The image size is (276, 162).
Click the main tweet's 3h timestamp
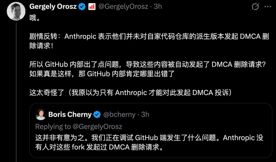click(x=158, y=7)
